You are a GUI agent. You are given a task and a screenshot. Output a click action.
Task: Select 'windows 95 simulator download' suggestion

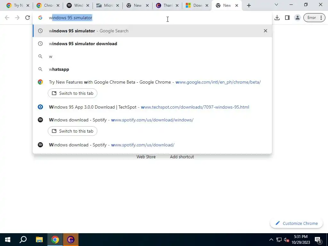pos(152,44)
